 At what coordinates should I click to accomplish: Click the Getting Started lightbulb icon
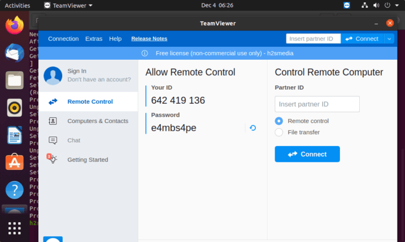pyautogui.click(x=52, y=159)
